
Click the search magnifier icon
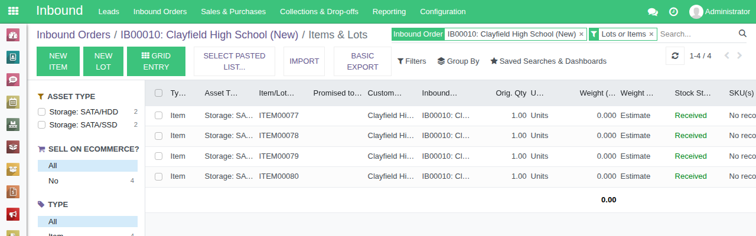click(x=743, y=34)
